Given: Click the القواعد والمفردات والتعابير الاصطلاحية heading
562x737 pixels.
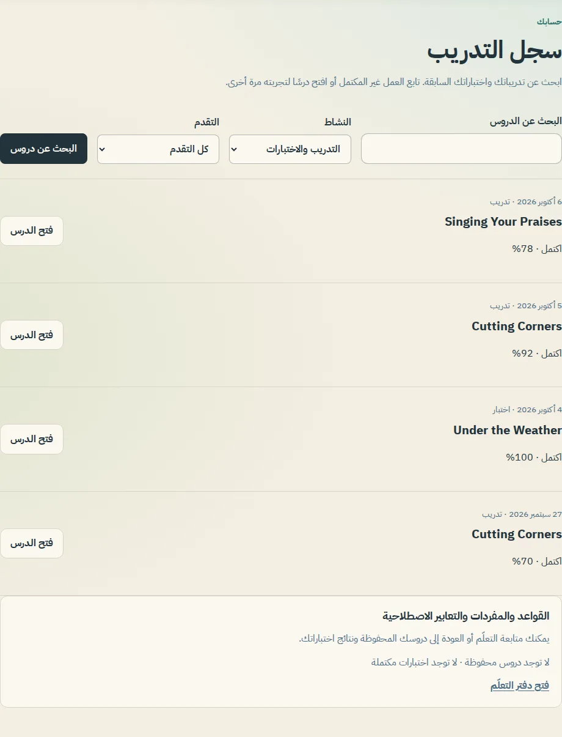Looking at the screenshot, I should click(466, 615).
